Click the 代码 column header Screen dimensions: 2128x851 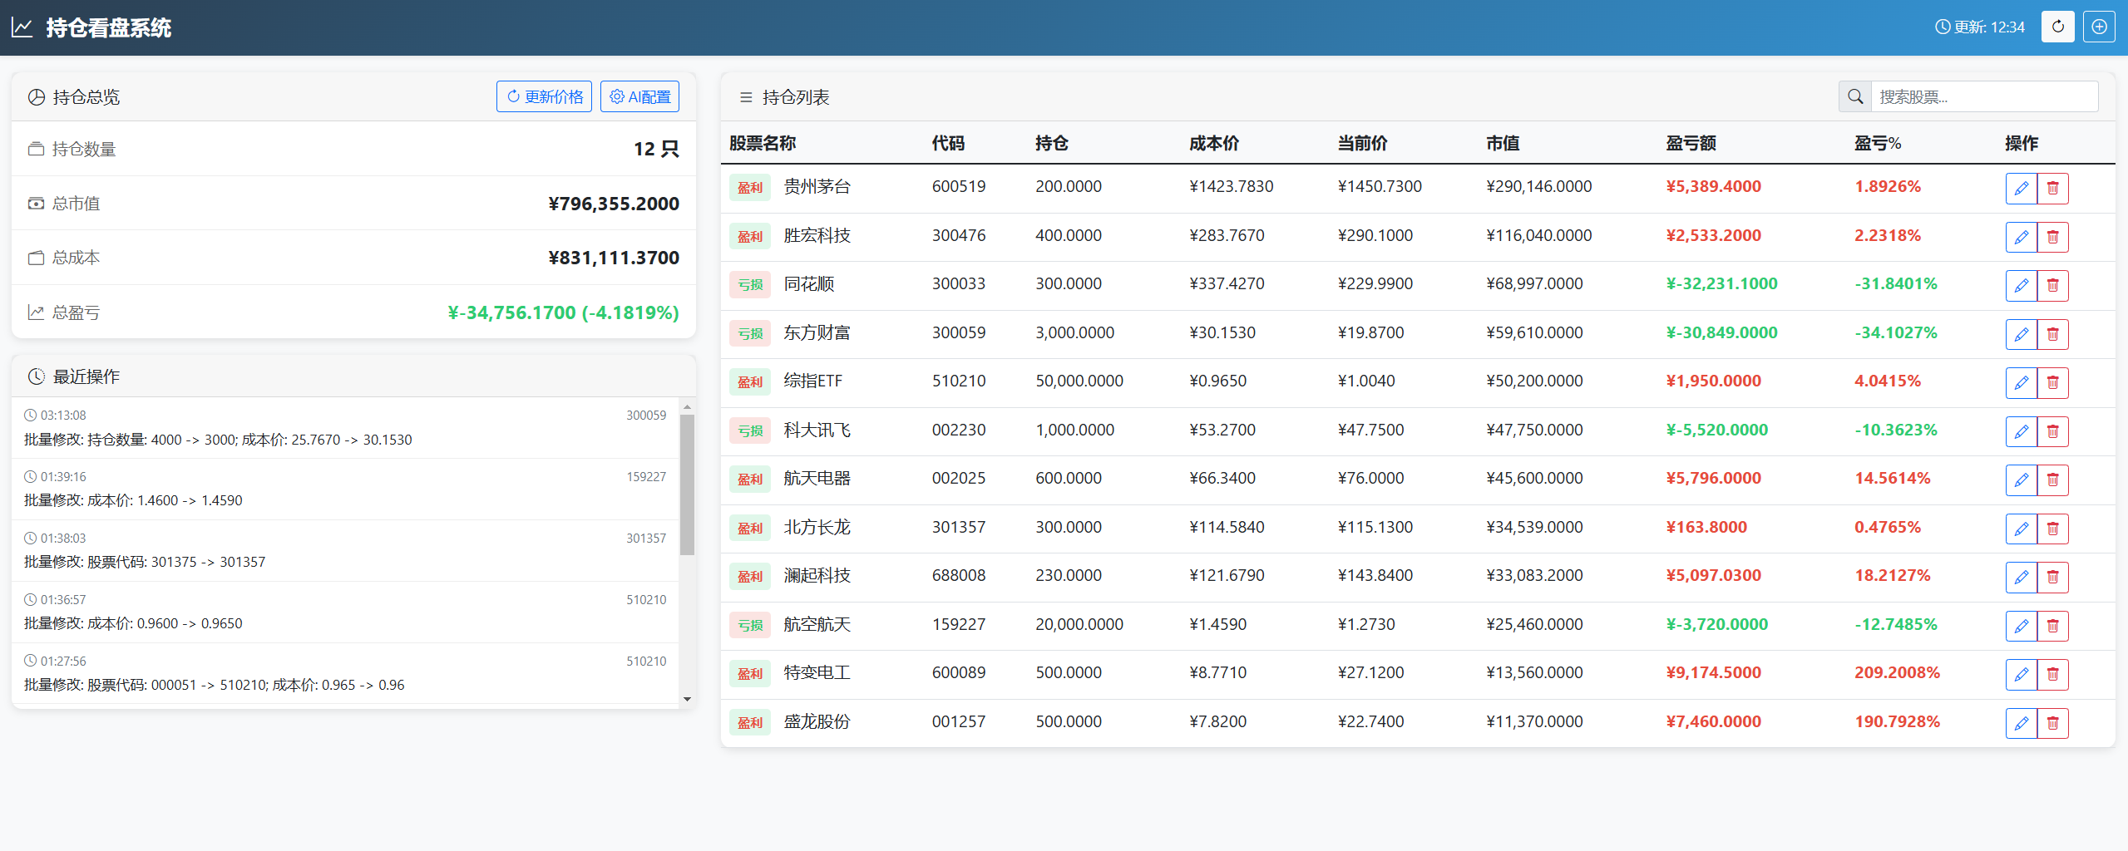click(x=948, y=143)
